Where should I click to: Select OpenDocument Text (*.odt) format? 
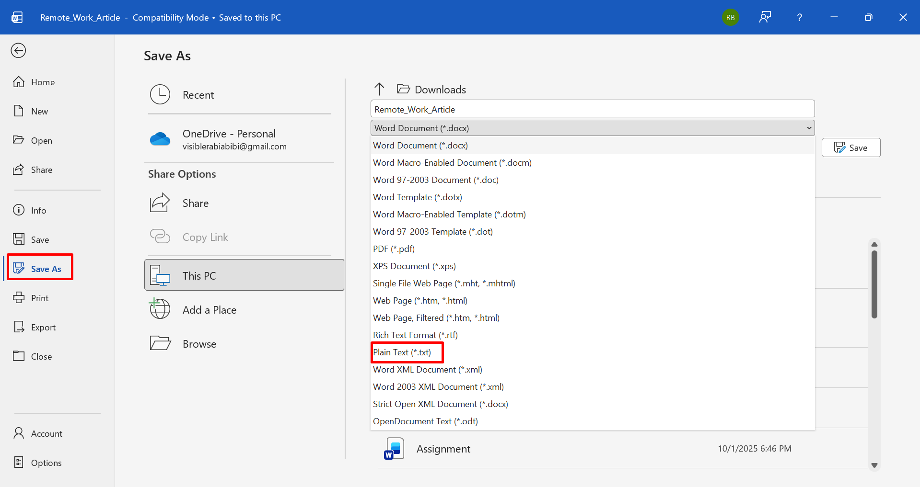[x=593, y=421]
